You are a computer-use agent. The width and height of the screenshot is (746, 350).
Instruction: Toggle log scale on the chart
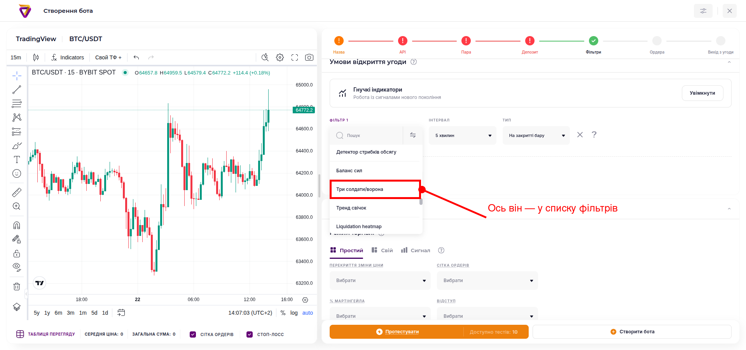[294, 313]
